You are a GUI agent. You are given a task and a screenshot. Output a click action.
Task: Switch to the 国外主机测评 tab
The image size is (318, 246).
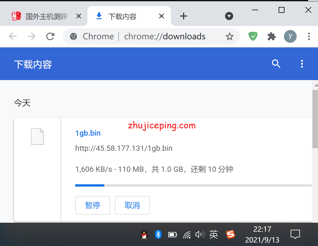pyautogui.click(x=47, y=16)
